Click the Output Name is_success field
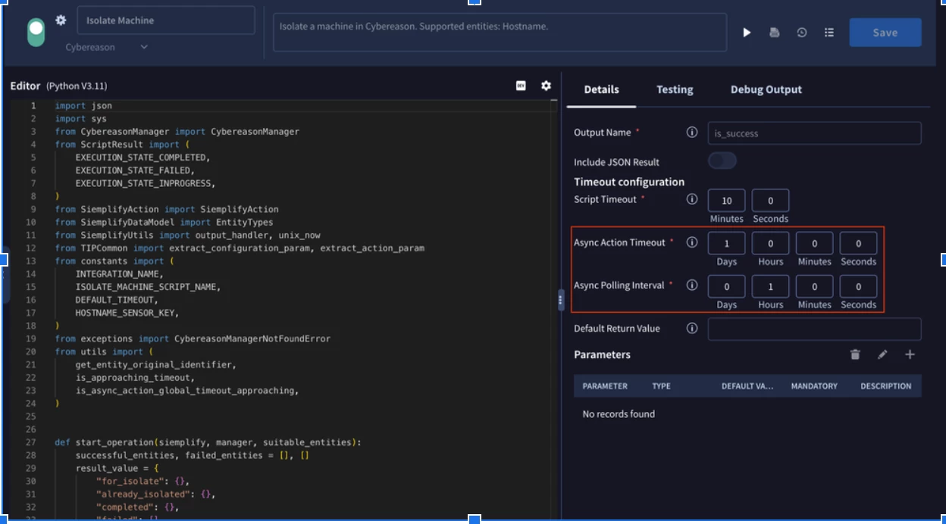 coord(814,133)
